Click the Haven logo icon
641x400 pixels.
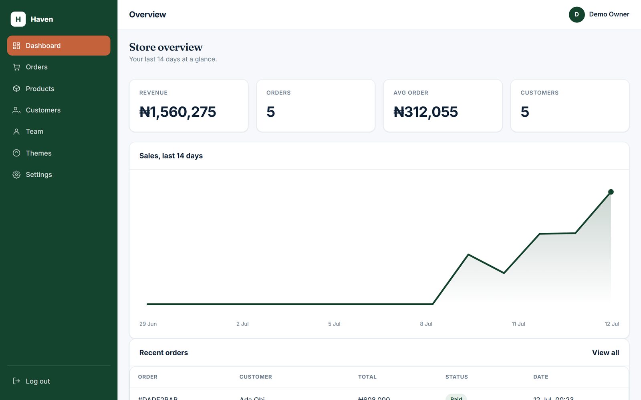pyautogui.click(x=18, y=19)
